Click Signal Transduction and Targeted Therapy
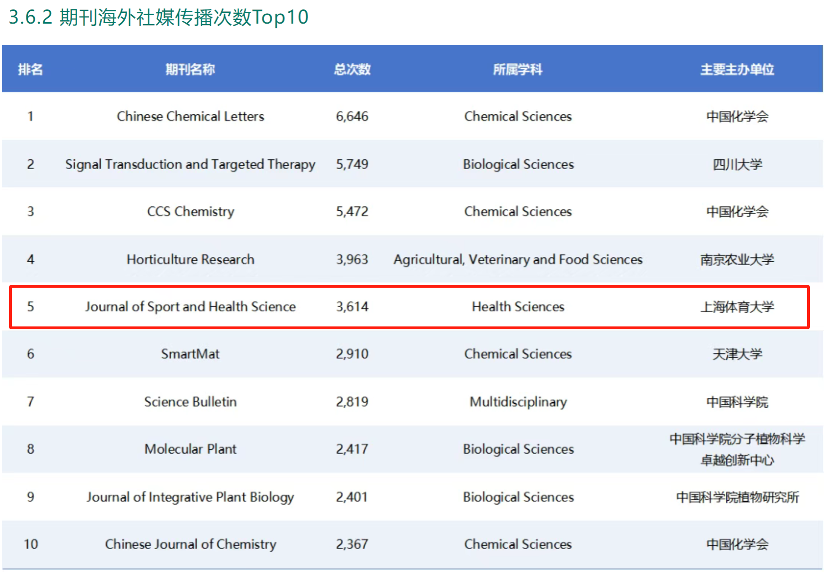Image resolution: width=826 pixels, height=574 pixels. pos(190,164)
